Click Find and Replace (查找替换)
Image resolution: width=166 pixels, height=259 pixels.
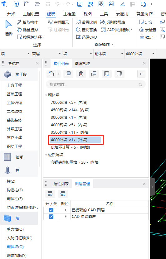(86, 30)
